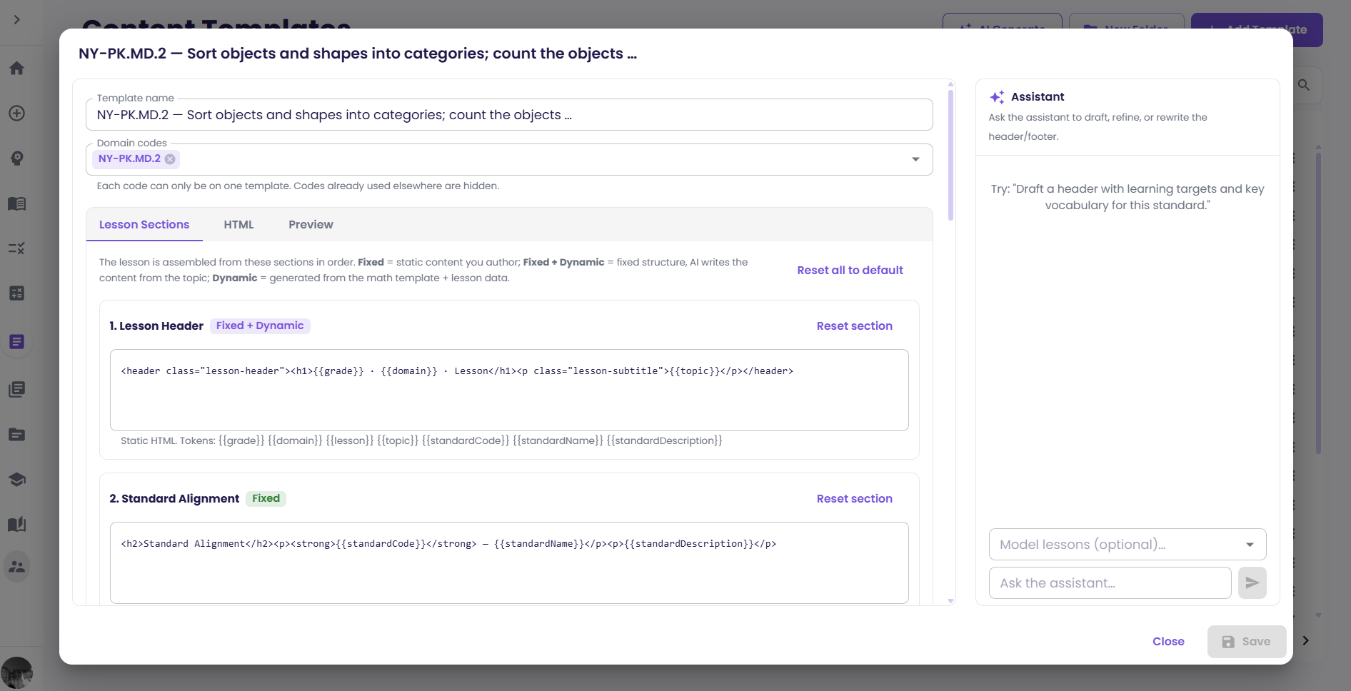Open the map book icon in sidebar
Viewport: 1351px width, 691px height.
pos(17,524)
